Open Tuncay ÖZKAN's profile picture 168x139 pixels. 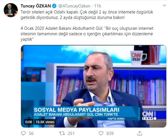pyautogui.click(x=11, y=10)
